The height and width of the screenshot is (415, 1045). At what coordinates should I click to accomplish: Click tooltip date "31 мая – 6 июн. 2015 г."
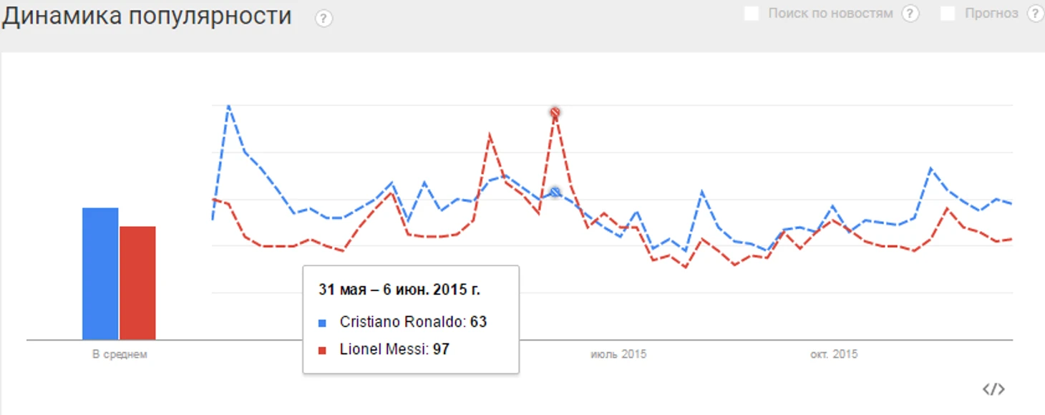[399, 290]
